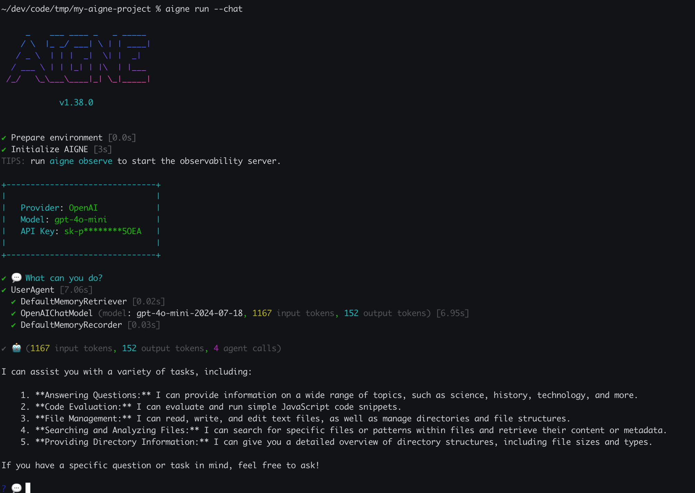
Task: Click the gpt-4o-mini model value
Action: (81, 220)
